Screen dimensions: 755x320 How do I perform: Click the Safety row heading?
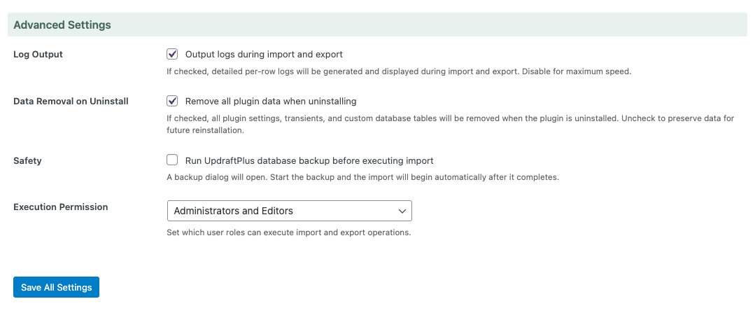(x=27, y=160)
